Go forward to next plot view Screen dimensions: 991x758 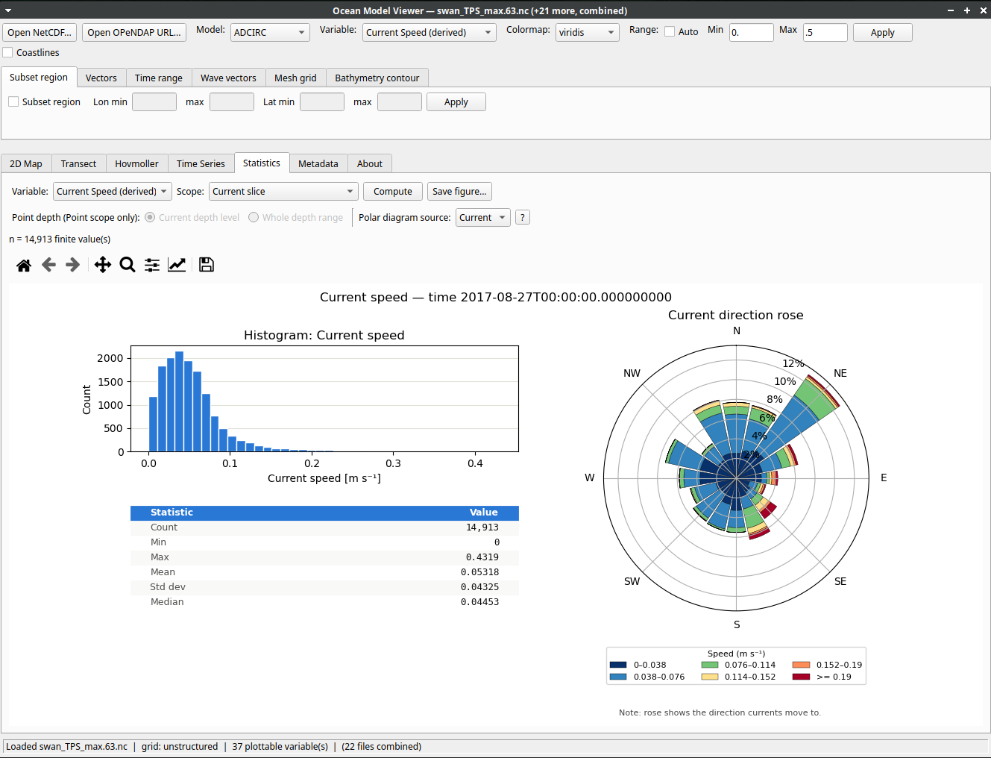click(x=73, y=265)
